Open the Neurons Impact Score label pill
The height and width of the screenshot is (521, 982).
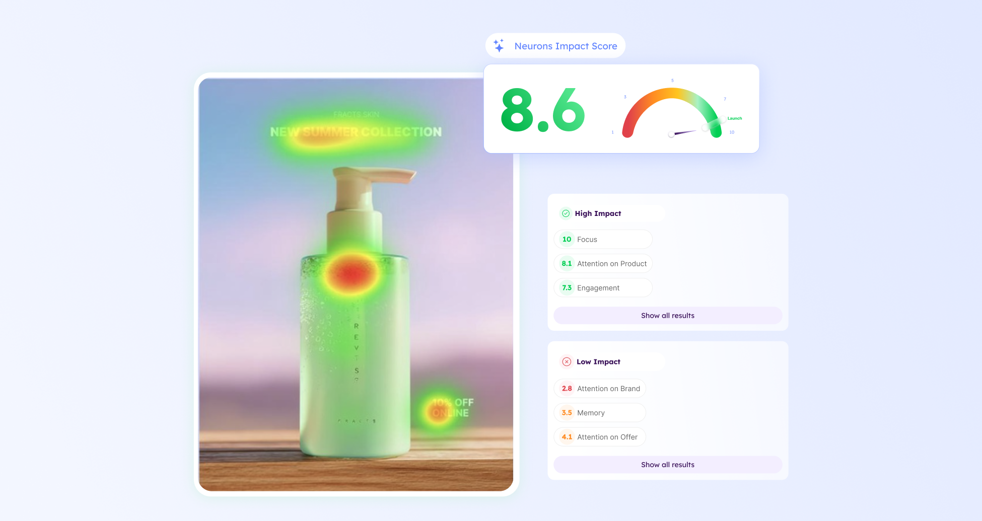pyautogui.click(x=555, y=46)
